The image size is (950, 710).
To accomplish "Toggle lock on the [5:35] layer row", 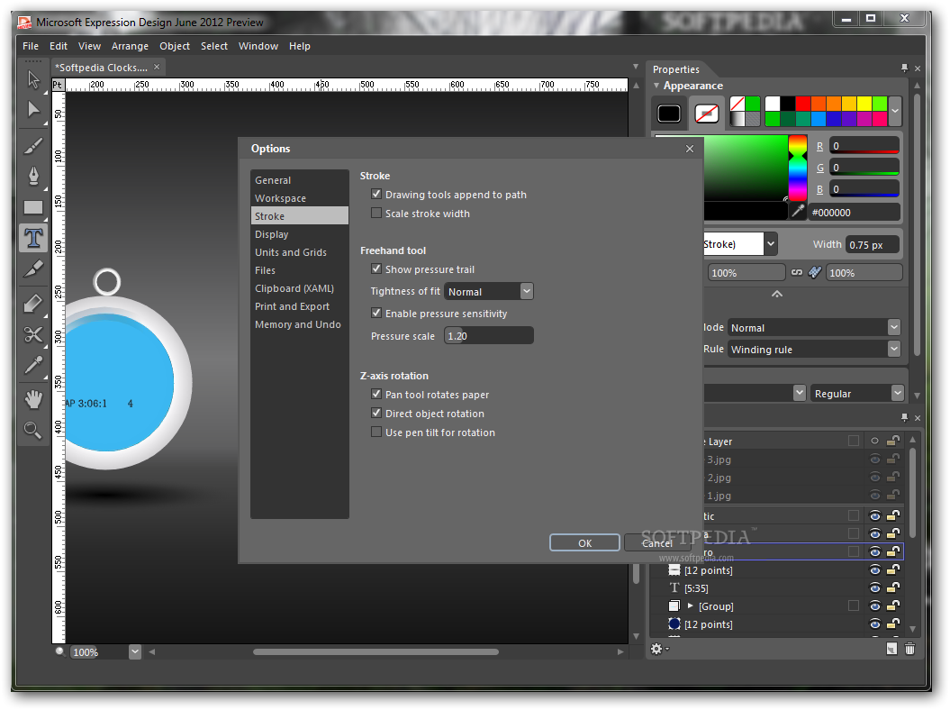I will [893, 587].
